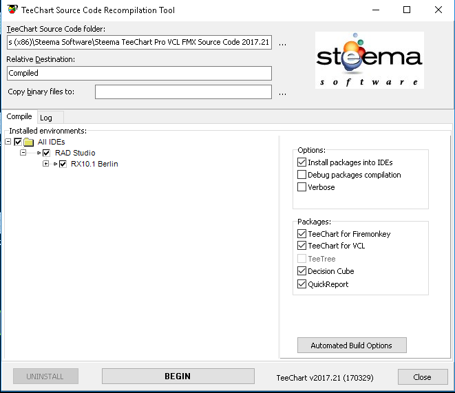The image size is (455, 393).
Task: Click the Steema Software logo
Action: point(370,60)
